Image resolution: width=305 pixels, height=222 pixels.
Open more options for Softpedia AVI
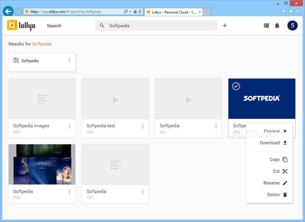(216, 126)
